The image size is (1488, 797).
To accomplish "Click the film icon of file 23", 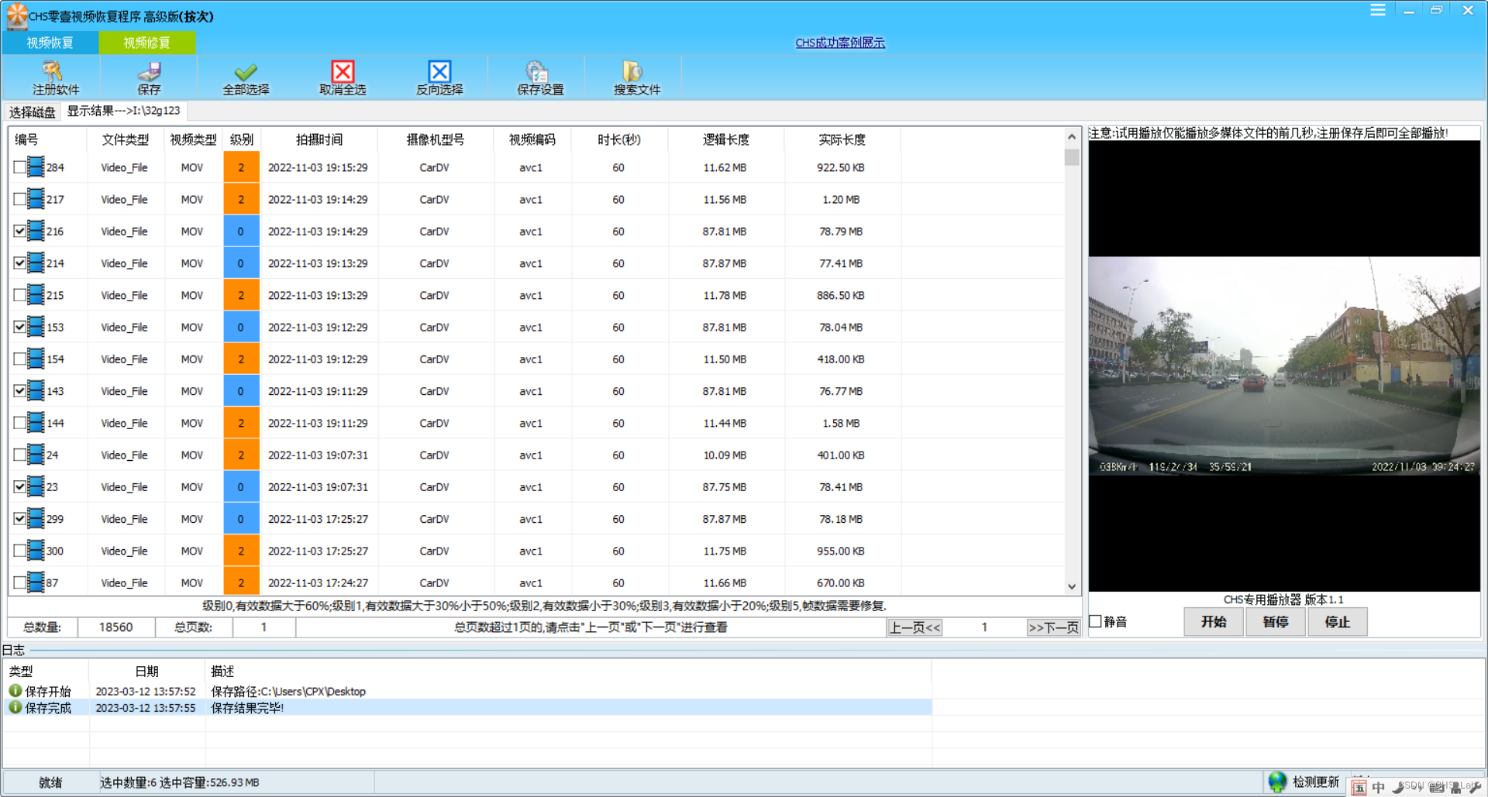I will [36, 486].
